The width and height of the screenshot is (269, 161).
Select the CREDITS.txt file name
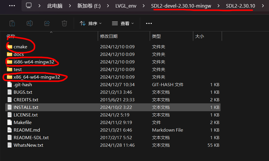point(26,100)
